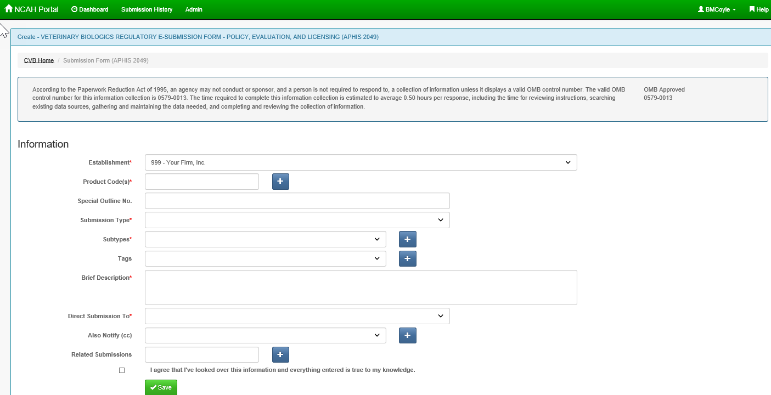Go to Submission History
771x395 pixels.
coord(147,10)
